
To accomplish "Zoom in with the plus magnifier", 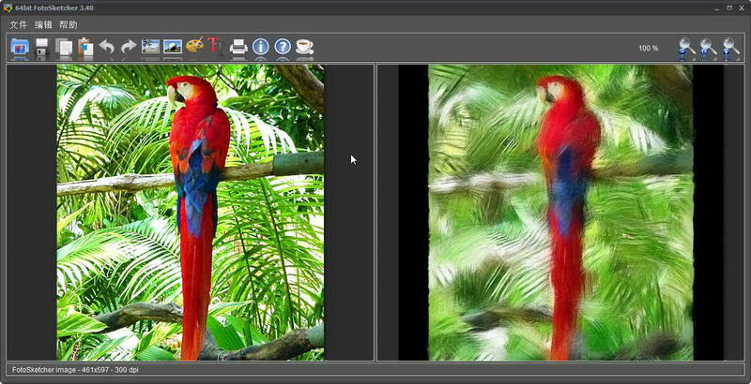I will (730, 47).
